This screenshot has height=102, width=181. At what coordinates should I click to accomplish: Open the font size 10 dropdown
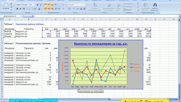(35, 5)
